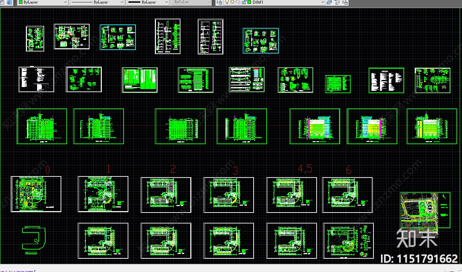This screenshot has width=462, height=272.
Task: Select the red label 3 text
Action: 236,171
